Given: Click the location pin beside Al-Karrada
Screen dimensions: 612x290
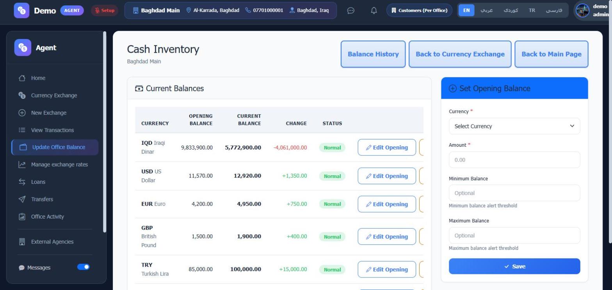Looking at the screenshot, I should coord(189,10).
